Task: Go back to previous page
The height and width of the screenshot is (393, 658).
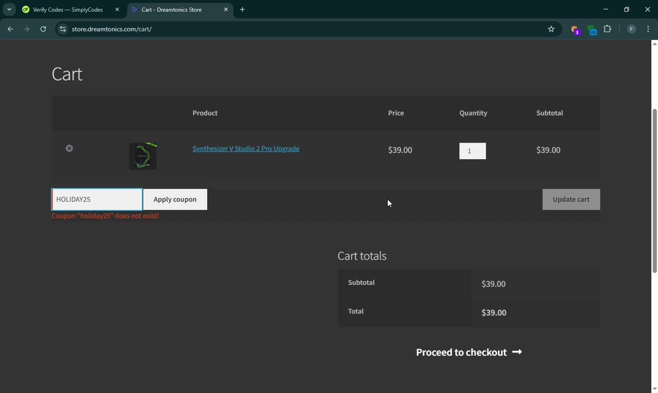Action: click(10, 29)
